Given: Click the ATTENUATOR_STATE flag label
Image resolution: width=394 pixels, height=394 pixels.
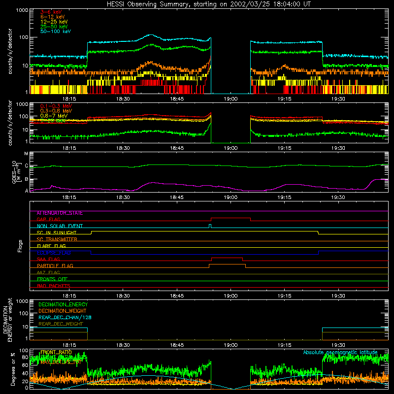Looking at the screenshot, I should 60,213.
